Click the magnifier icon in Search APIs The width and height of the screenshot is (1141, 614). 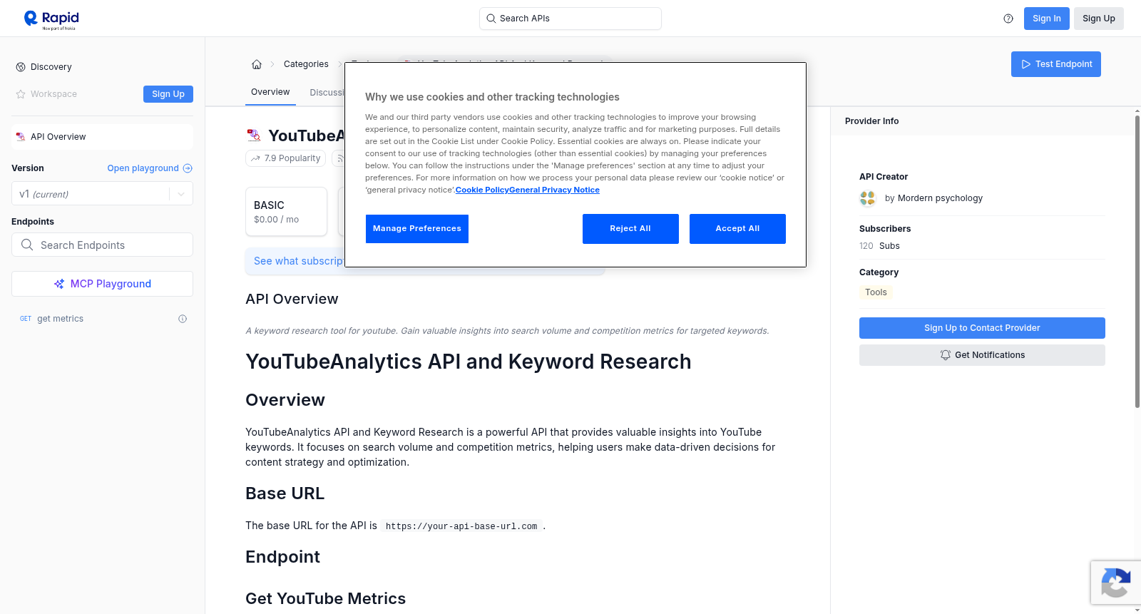pyautogui.click(x=491, y=19)
